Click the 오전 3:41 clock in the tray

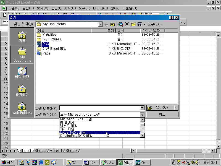click(x=210, y=162)
